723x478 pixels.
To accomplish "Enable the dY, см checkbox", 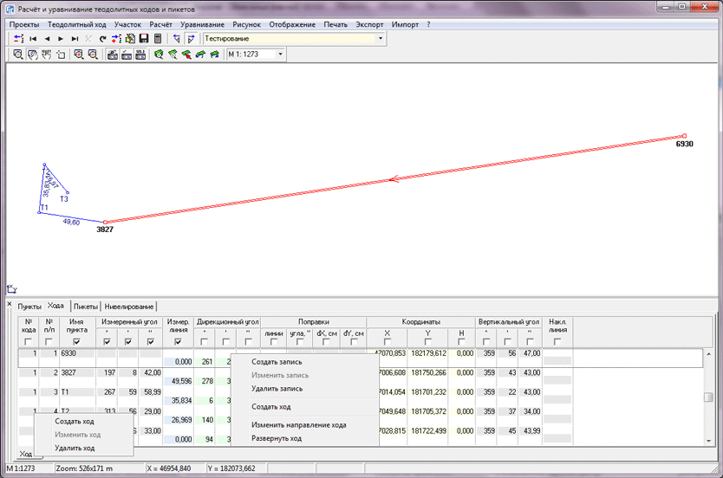I will tap(354, 342).
